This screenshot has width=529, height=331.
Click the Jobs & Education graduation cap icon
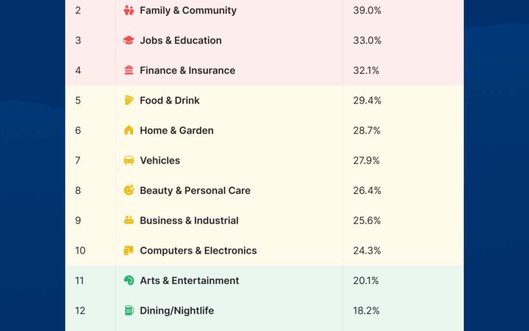[x=129, y=40]
